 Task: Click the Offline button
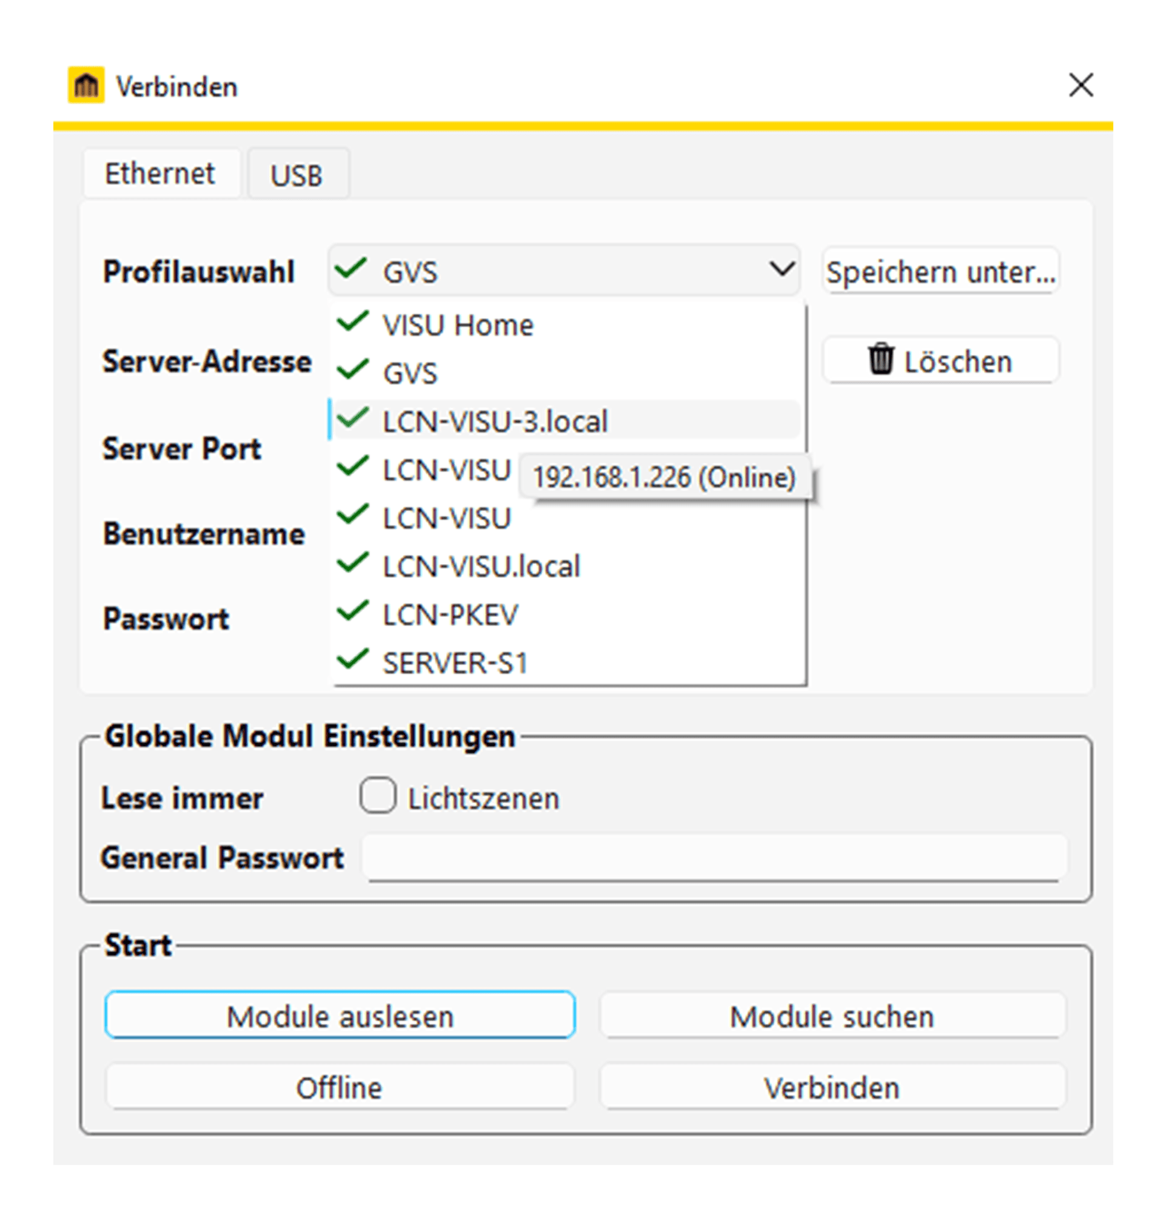(340, 1086)
